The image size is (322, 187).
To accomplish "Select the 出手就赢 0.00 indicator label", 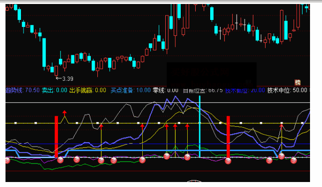I will point(88,90).
